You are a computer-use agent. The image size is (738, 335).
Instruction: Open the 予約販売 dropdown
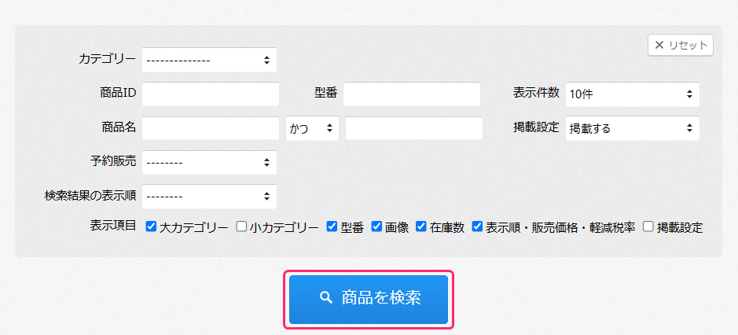tap(209, 163)
